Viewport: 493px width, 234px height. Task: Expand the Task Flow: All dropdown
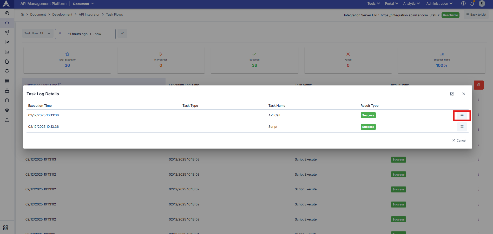coord(37,34)
